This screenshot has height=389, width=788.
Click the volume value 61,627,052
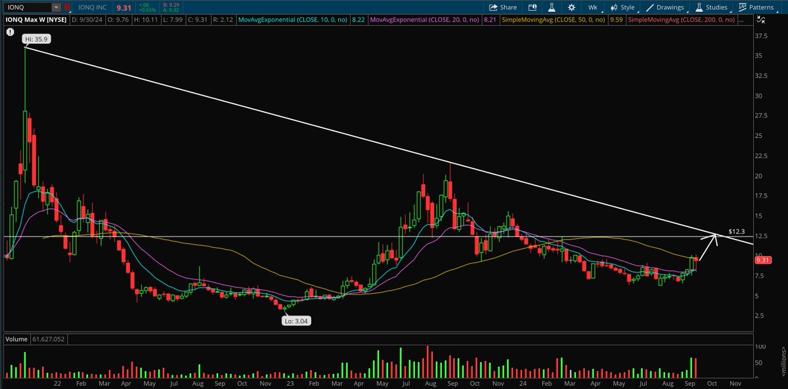48,339
